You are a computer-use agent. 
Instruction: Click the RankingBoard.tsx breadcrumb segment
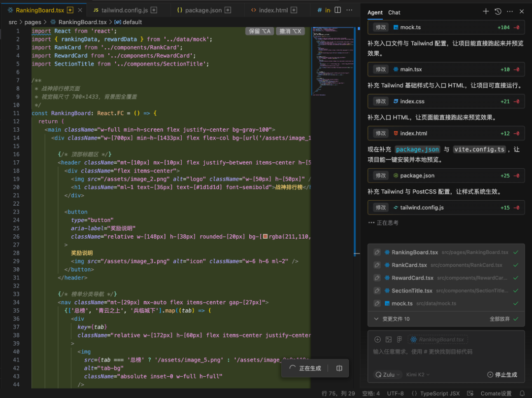pyautogui.click(x=79, y=22)
